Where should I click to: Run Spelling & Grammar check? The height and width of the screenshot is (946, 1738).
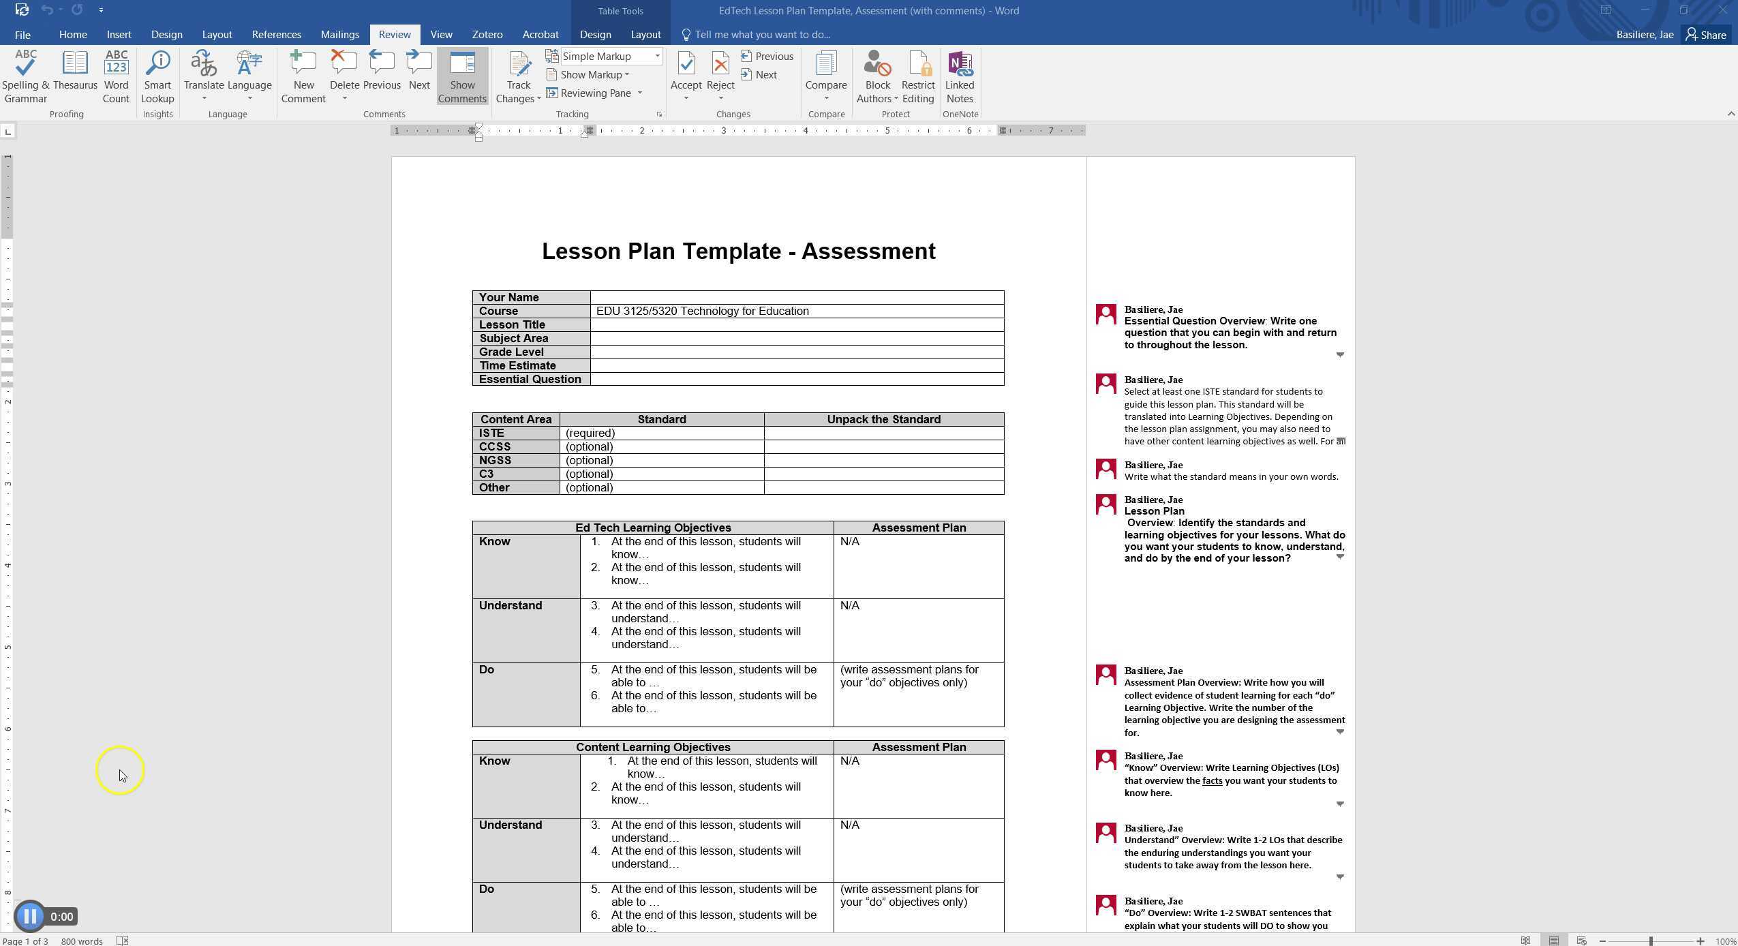[25, 76]
